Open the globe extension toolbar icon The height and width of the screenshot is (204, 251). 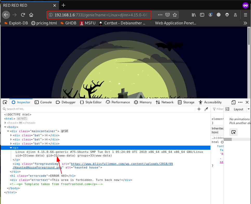click(x=218, y=15)
